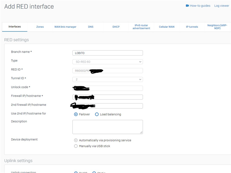This screenshot has height=173, width=231.
Task: Click the Unlock code input field
Action: click(x=108, y=88)
